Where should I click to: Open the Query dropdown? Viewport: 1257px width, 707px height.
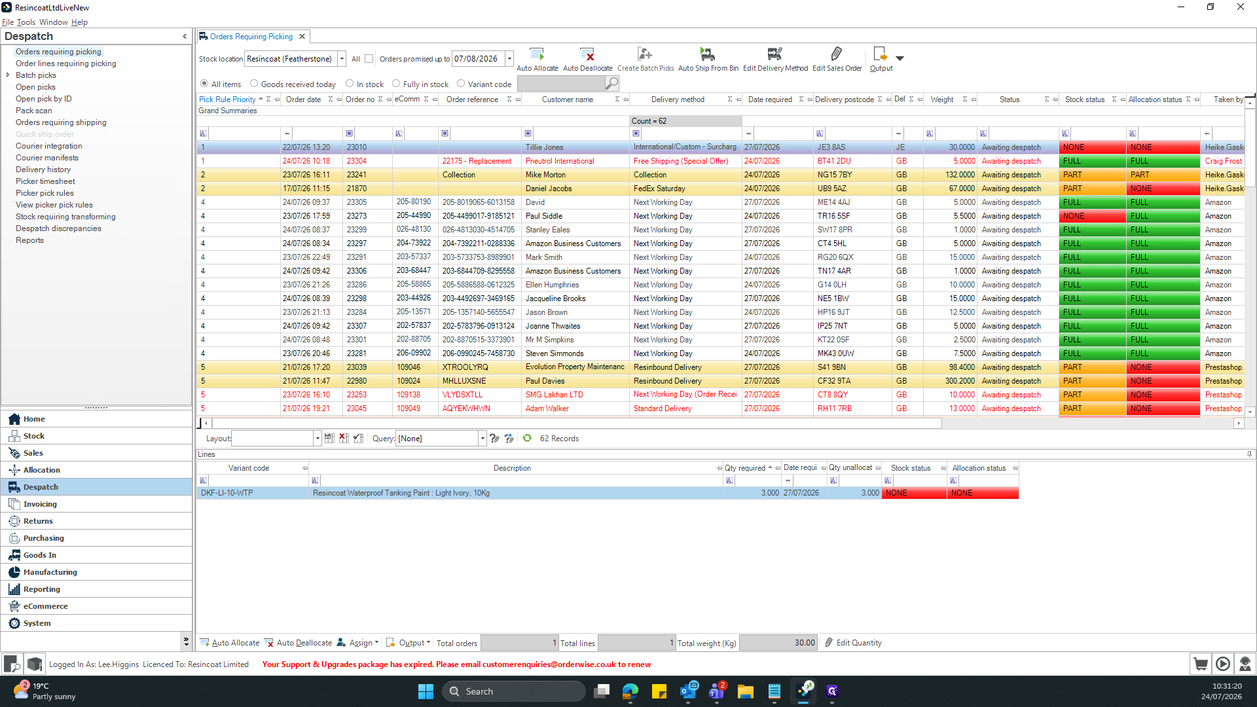point(483,439)
